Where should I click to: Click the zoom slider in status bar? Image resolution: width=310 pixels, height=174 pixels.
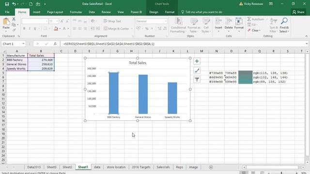coord(281,173)
